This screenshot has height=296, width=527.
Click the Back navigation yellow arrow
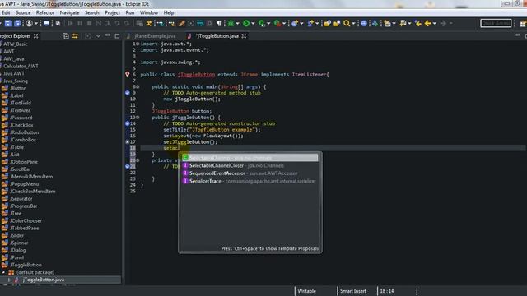coord(427,24)
